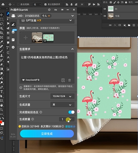Image resolution: width=138 pixels, height=153 pixels.
Task: Select the Eraser tool
Action: pyautogui.click(x=2, y=64)
